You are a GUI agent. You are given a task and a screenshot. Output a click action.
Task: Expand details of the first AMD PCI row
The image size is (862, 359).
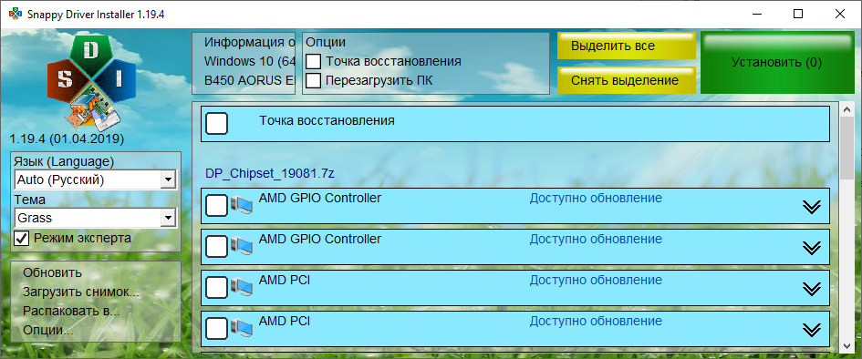coord(812,288)
